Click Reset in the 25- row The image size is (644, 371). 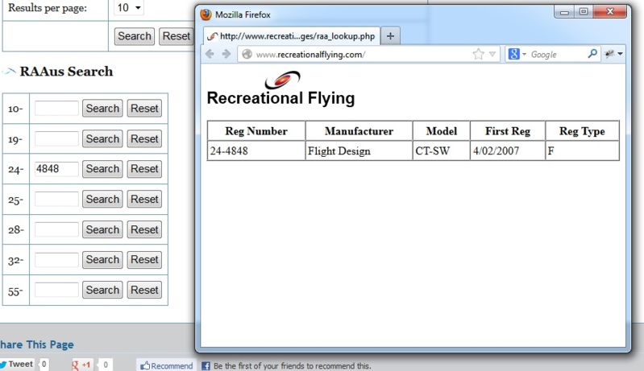tap(144, 200)
